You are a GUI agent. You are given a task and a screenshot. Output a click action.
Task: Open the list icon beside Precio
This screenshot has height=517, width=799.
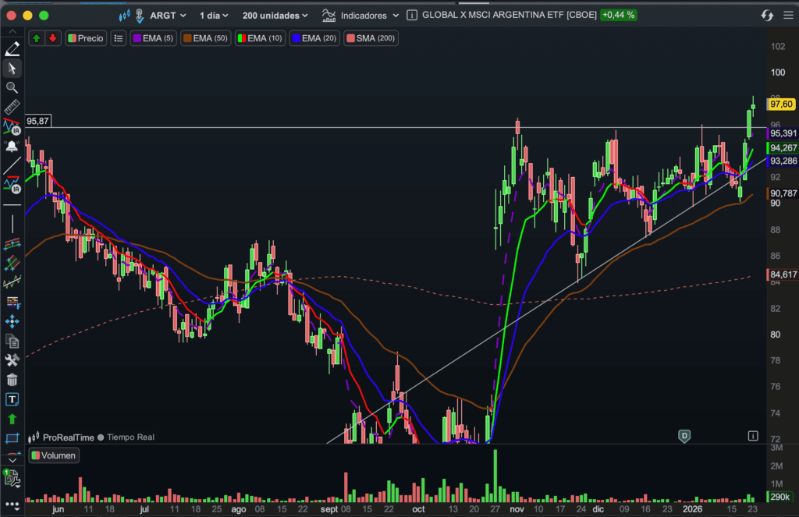(118, 38)
